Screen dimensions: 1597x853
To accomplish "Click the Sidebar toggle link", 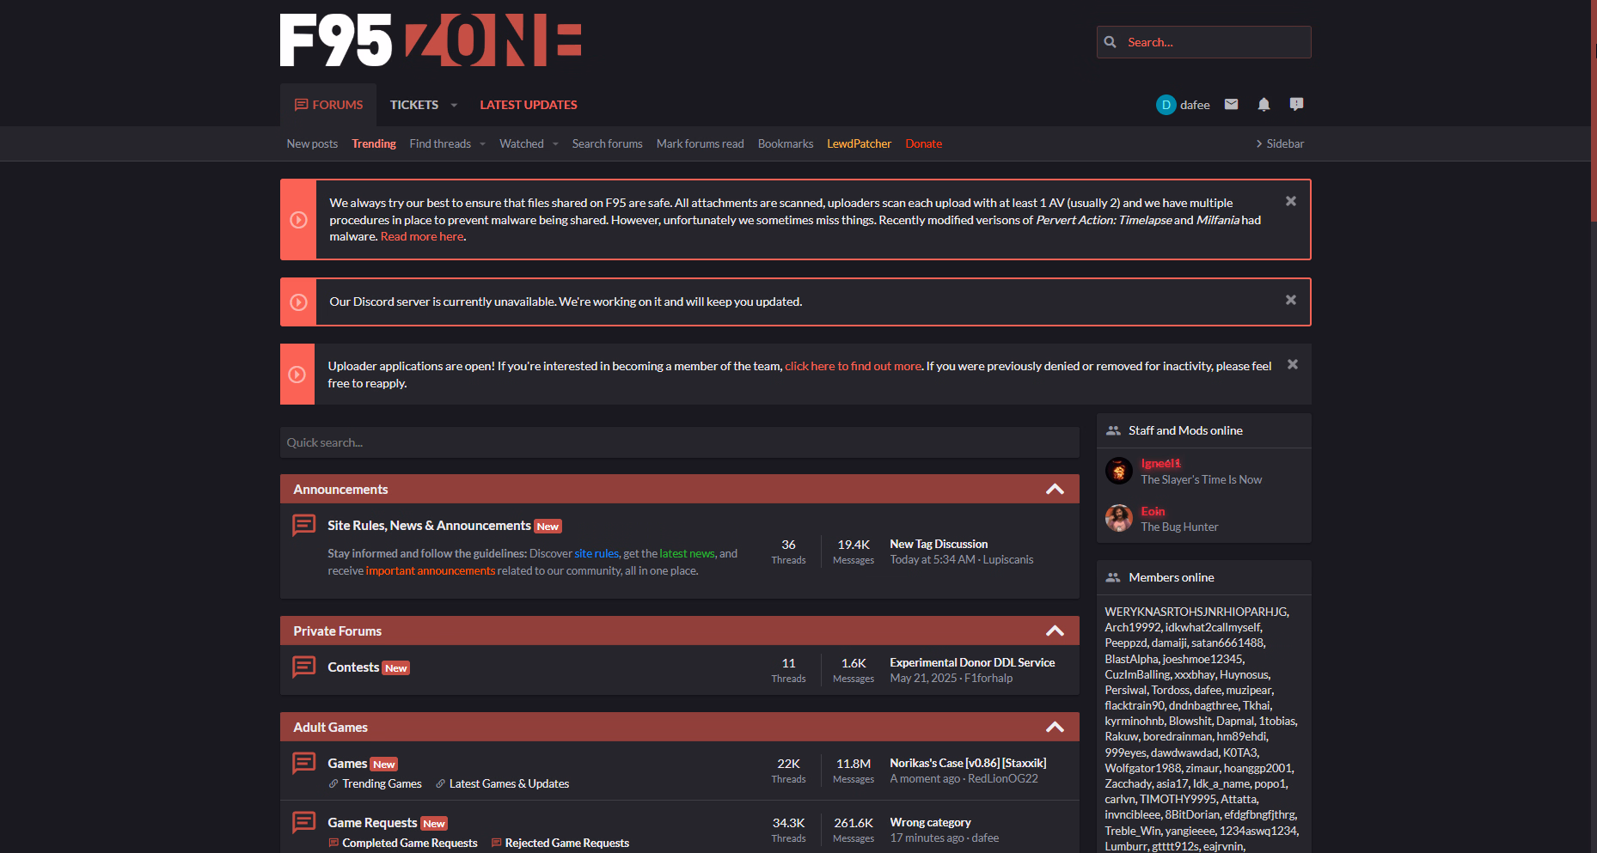I will click(1279, 143).
